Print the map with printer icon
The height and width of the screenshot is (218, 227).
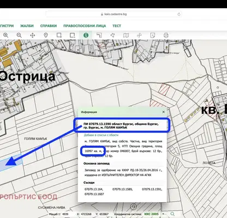click(x=166, y=35)
